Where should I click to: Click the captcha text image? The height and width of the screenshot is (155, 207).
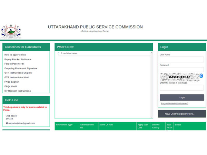(x=179, y=77)
